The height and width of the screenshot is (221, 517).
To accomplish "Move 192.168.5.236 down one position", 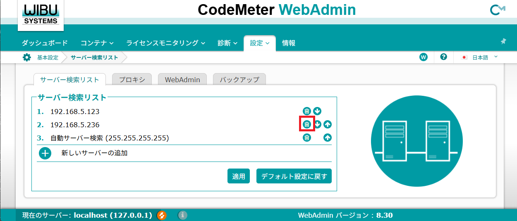I will point(317,124).
